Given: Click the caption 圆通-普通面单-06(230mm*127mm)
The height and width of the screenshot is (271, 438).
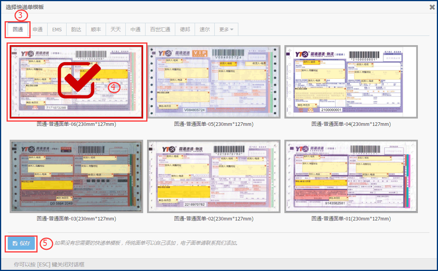Looking at the screenshot, I should (77, 124).
